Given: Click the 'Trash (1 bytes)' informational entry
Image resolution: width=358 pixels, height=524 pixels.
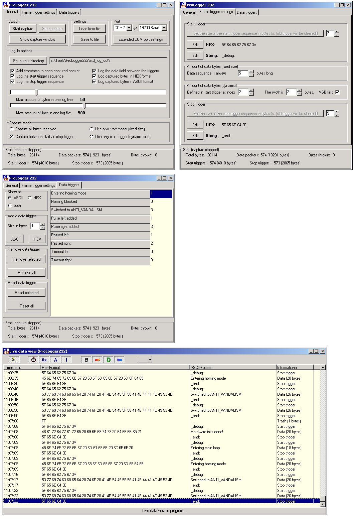Looking at the screenshot, I should point(289,421).
